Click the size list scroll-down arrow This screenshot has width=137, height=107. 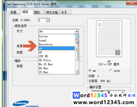click(x=77, y=72)
